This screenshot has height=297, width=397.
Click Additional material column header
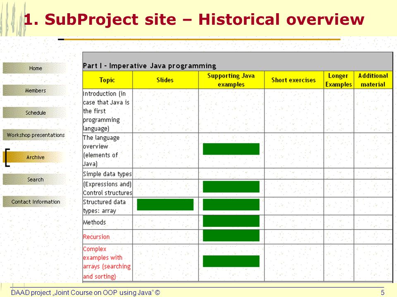click(373, 80)
